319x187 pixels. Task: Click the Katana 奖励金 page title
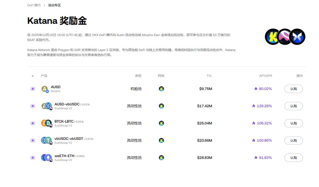click(57, 21)
